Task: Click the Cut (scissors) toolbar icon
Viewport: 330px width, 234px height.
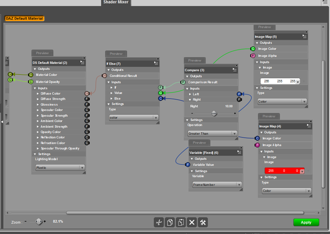Action: pyautogui.click(x=159, y=222)
